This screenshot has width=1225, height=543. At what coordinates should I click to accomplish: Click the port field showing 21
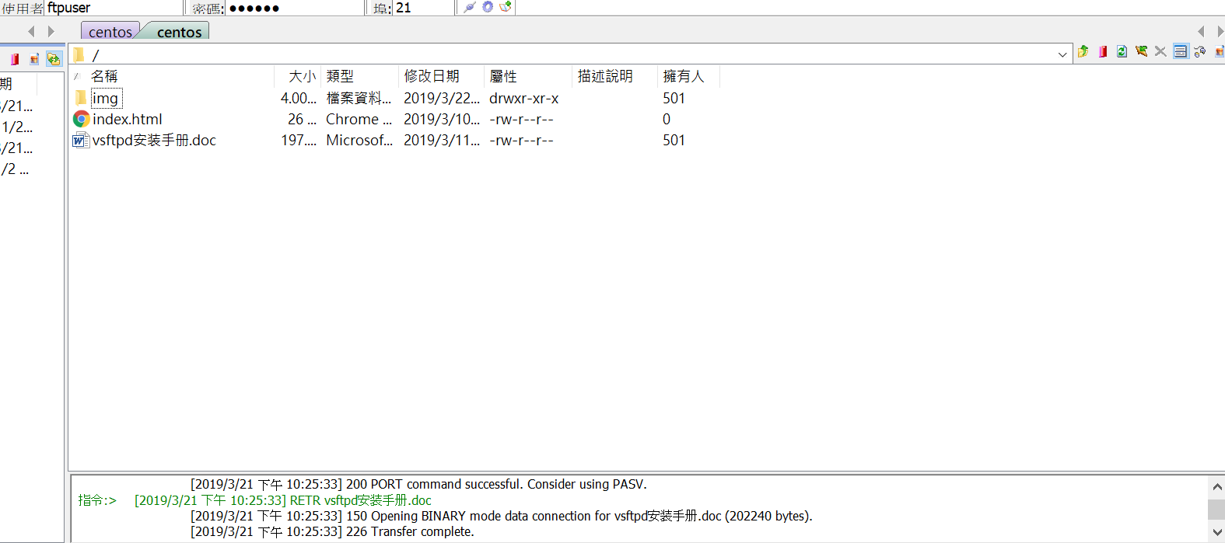[x=424, y=8]
